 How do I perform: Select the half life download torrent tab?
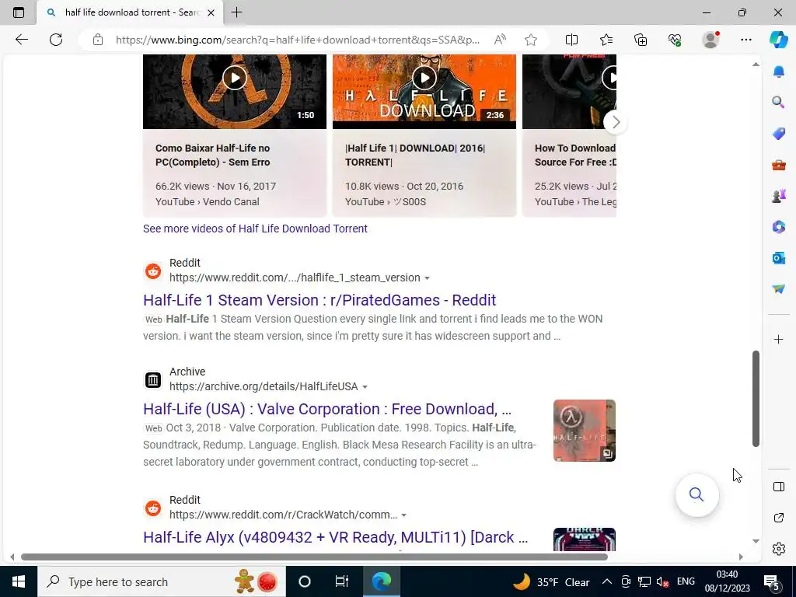click(130, 12)
